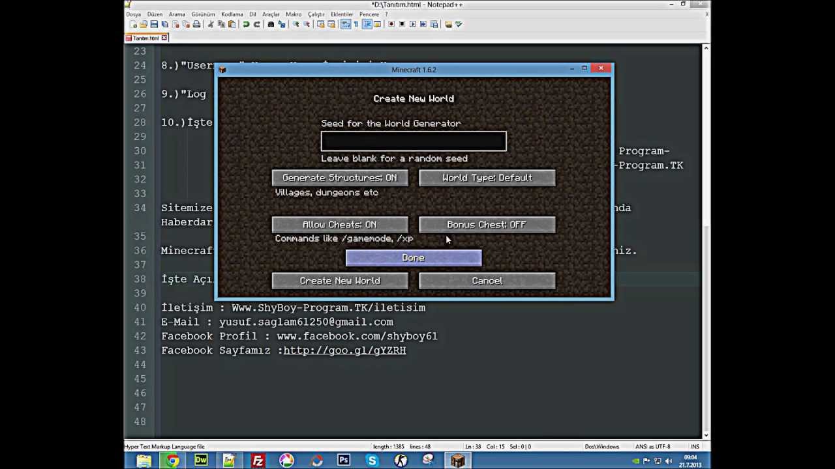The image size is (835, 469).
Task: Click the New file icon in Notepad++ toolbar
Action: point(133,24)
